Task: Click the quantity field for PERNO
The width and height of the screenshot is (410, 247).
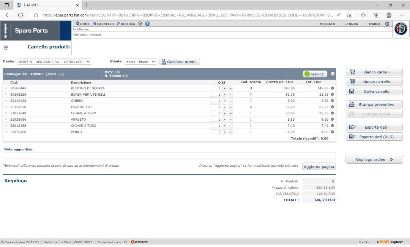Action: click(x=216, y=132)
